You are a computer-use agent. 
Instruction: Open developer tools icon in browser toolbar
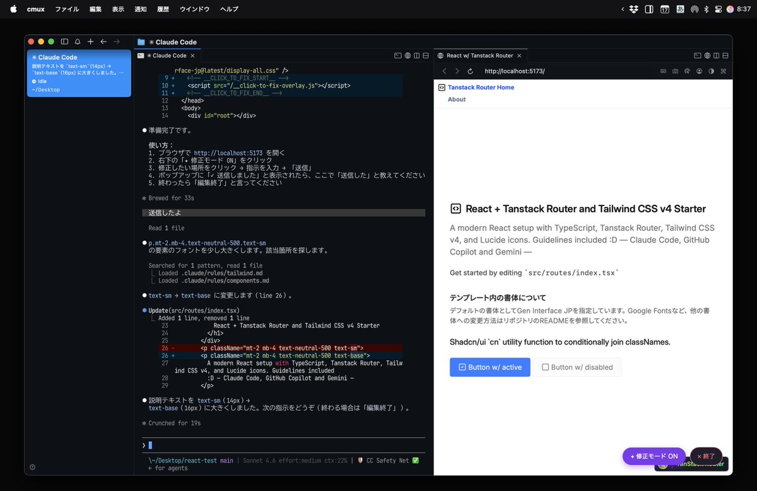click(724, 71)
